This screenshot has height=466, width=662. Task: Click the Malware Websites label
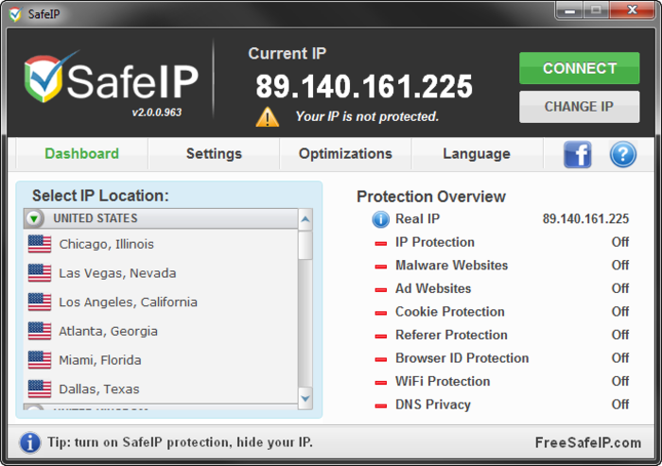coord(451,265)
